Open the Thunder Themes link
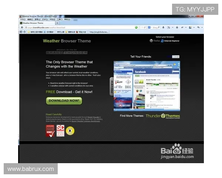This screenshot has width=222, height=178. point(162,116)
